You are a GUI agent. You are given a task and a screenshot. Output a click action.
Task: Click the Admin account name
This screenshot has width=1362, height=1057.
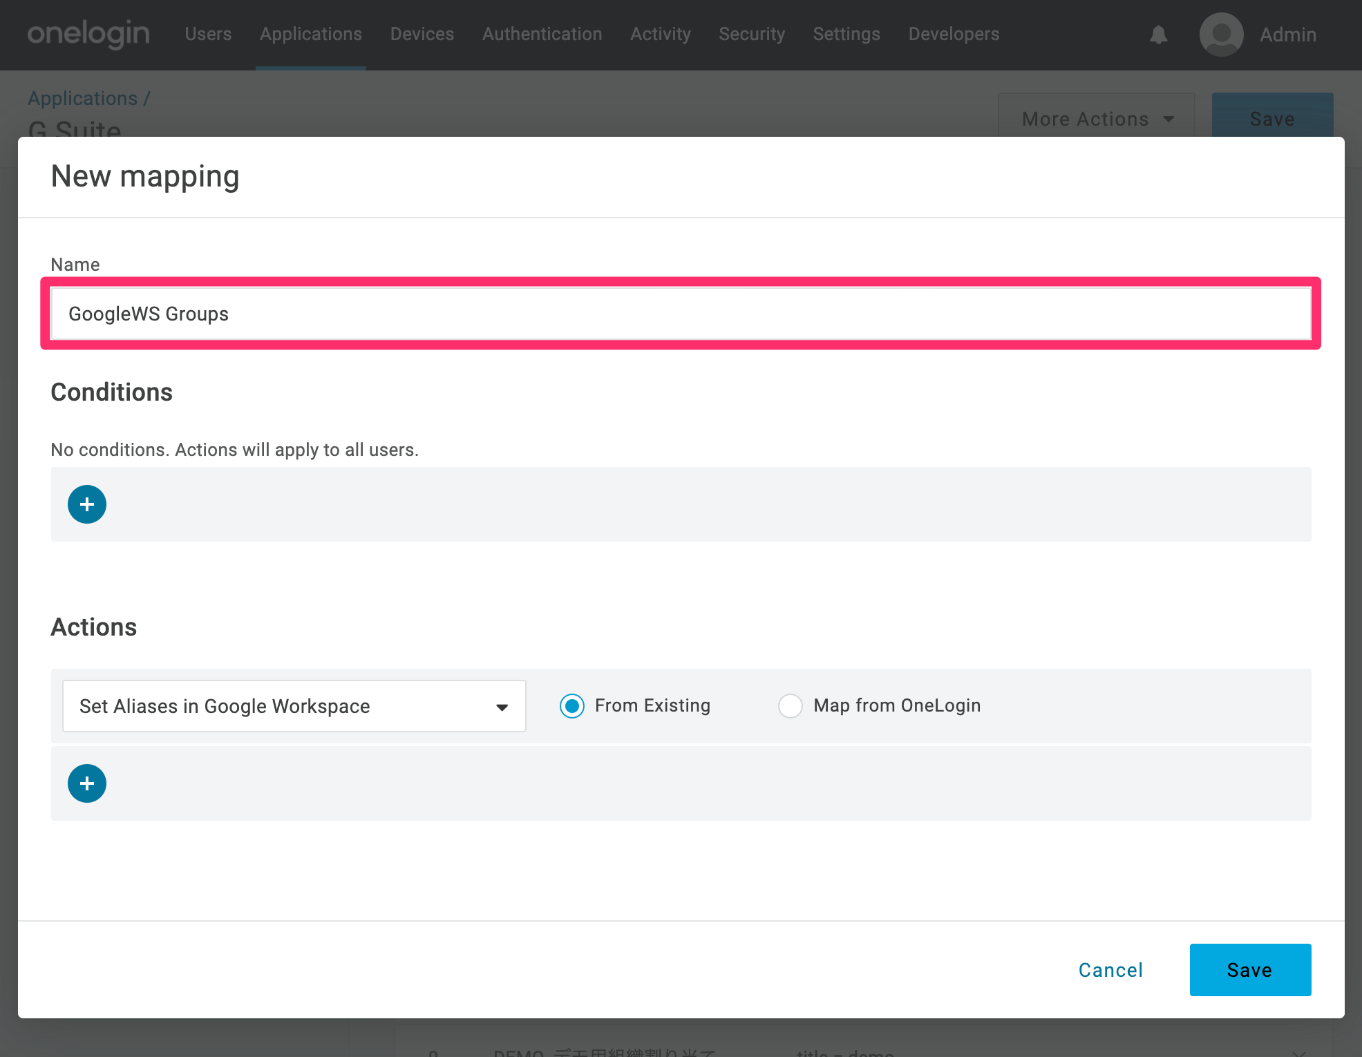point(1288,35)
